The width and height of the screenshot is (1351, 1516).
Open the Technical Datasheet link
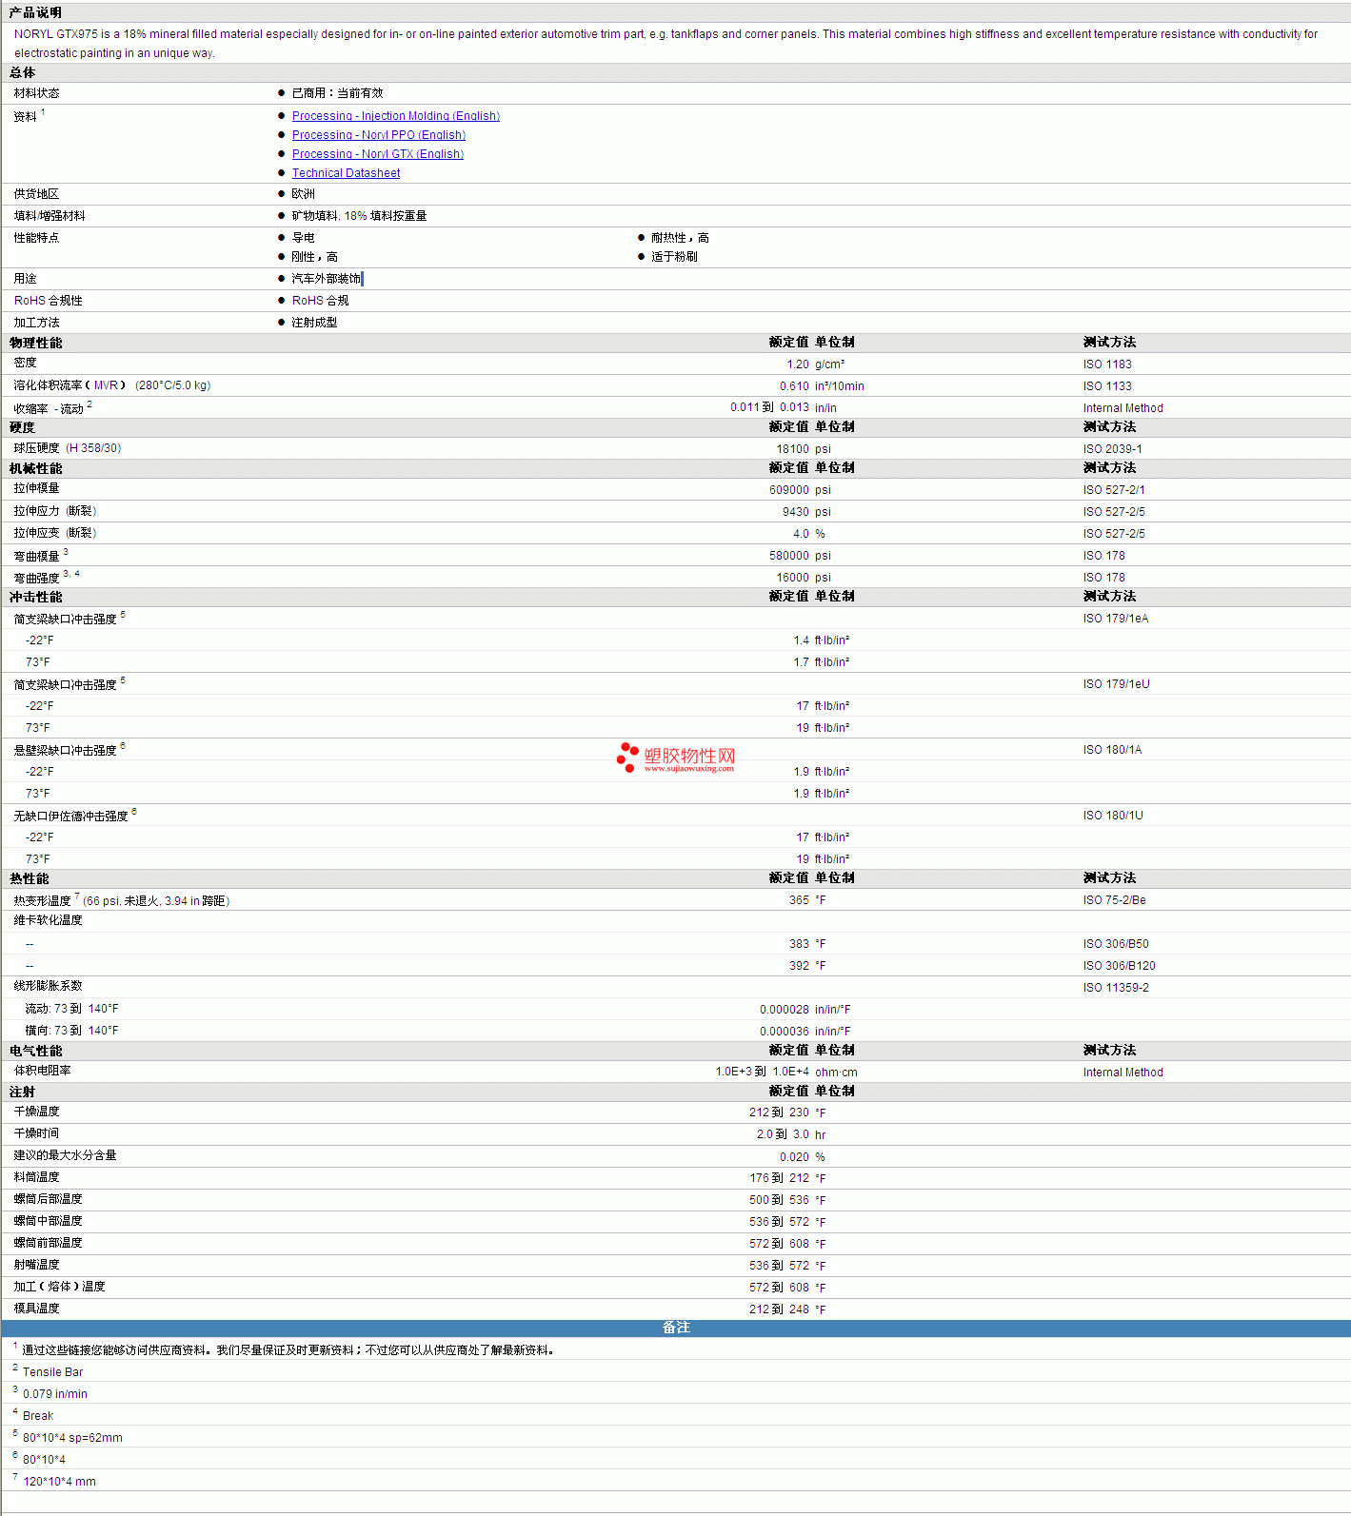pyautogui.click(x=346, y=173)
